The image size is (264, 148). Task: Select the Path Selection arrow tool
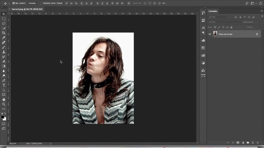pos(4,90)
